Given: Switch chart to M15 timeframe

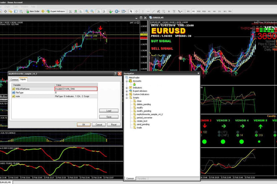Looking at the screenshot, I should tap(199, 11).
